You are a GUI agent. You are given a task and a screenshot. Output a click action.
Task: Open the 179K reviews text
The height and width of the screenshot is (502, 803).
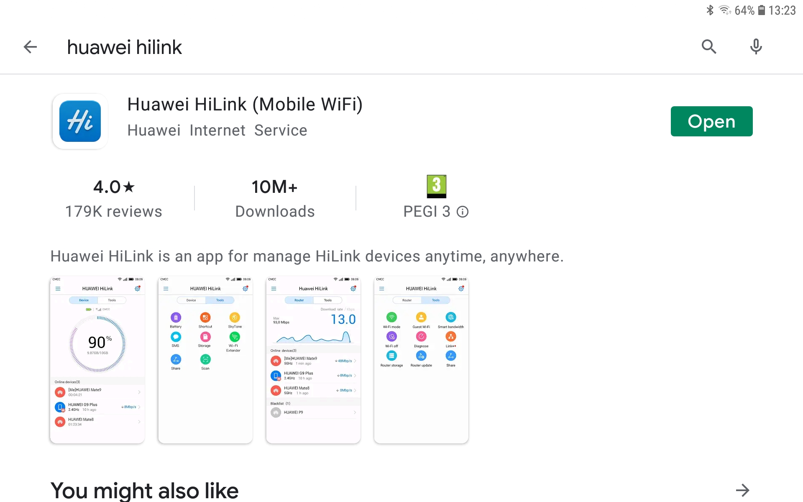point(114,212)
